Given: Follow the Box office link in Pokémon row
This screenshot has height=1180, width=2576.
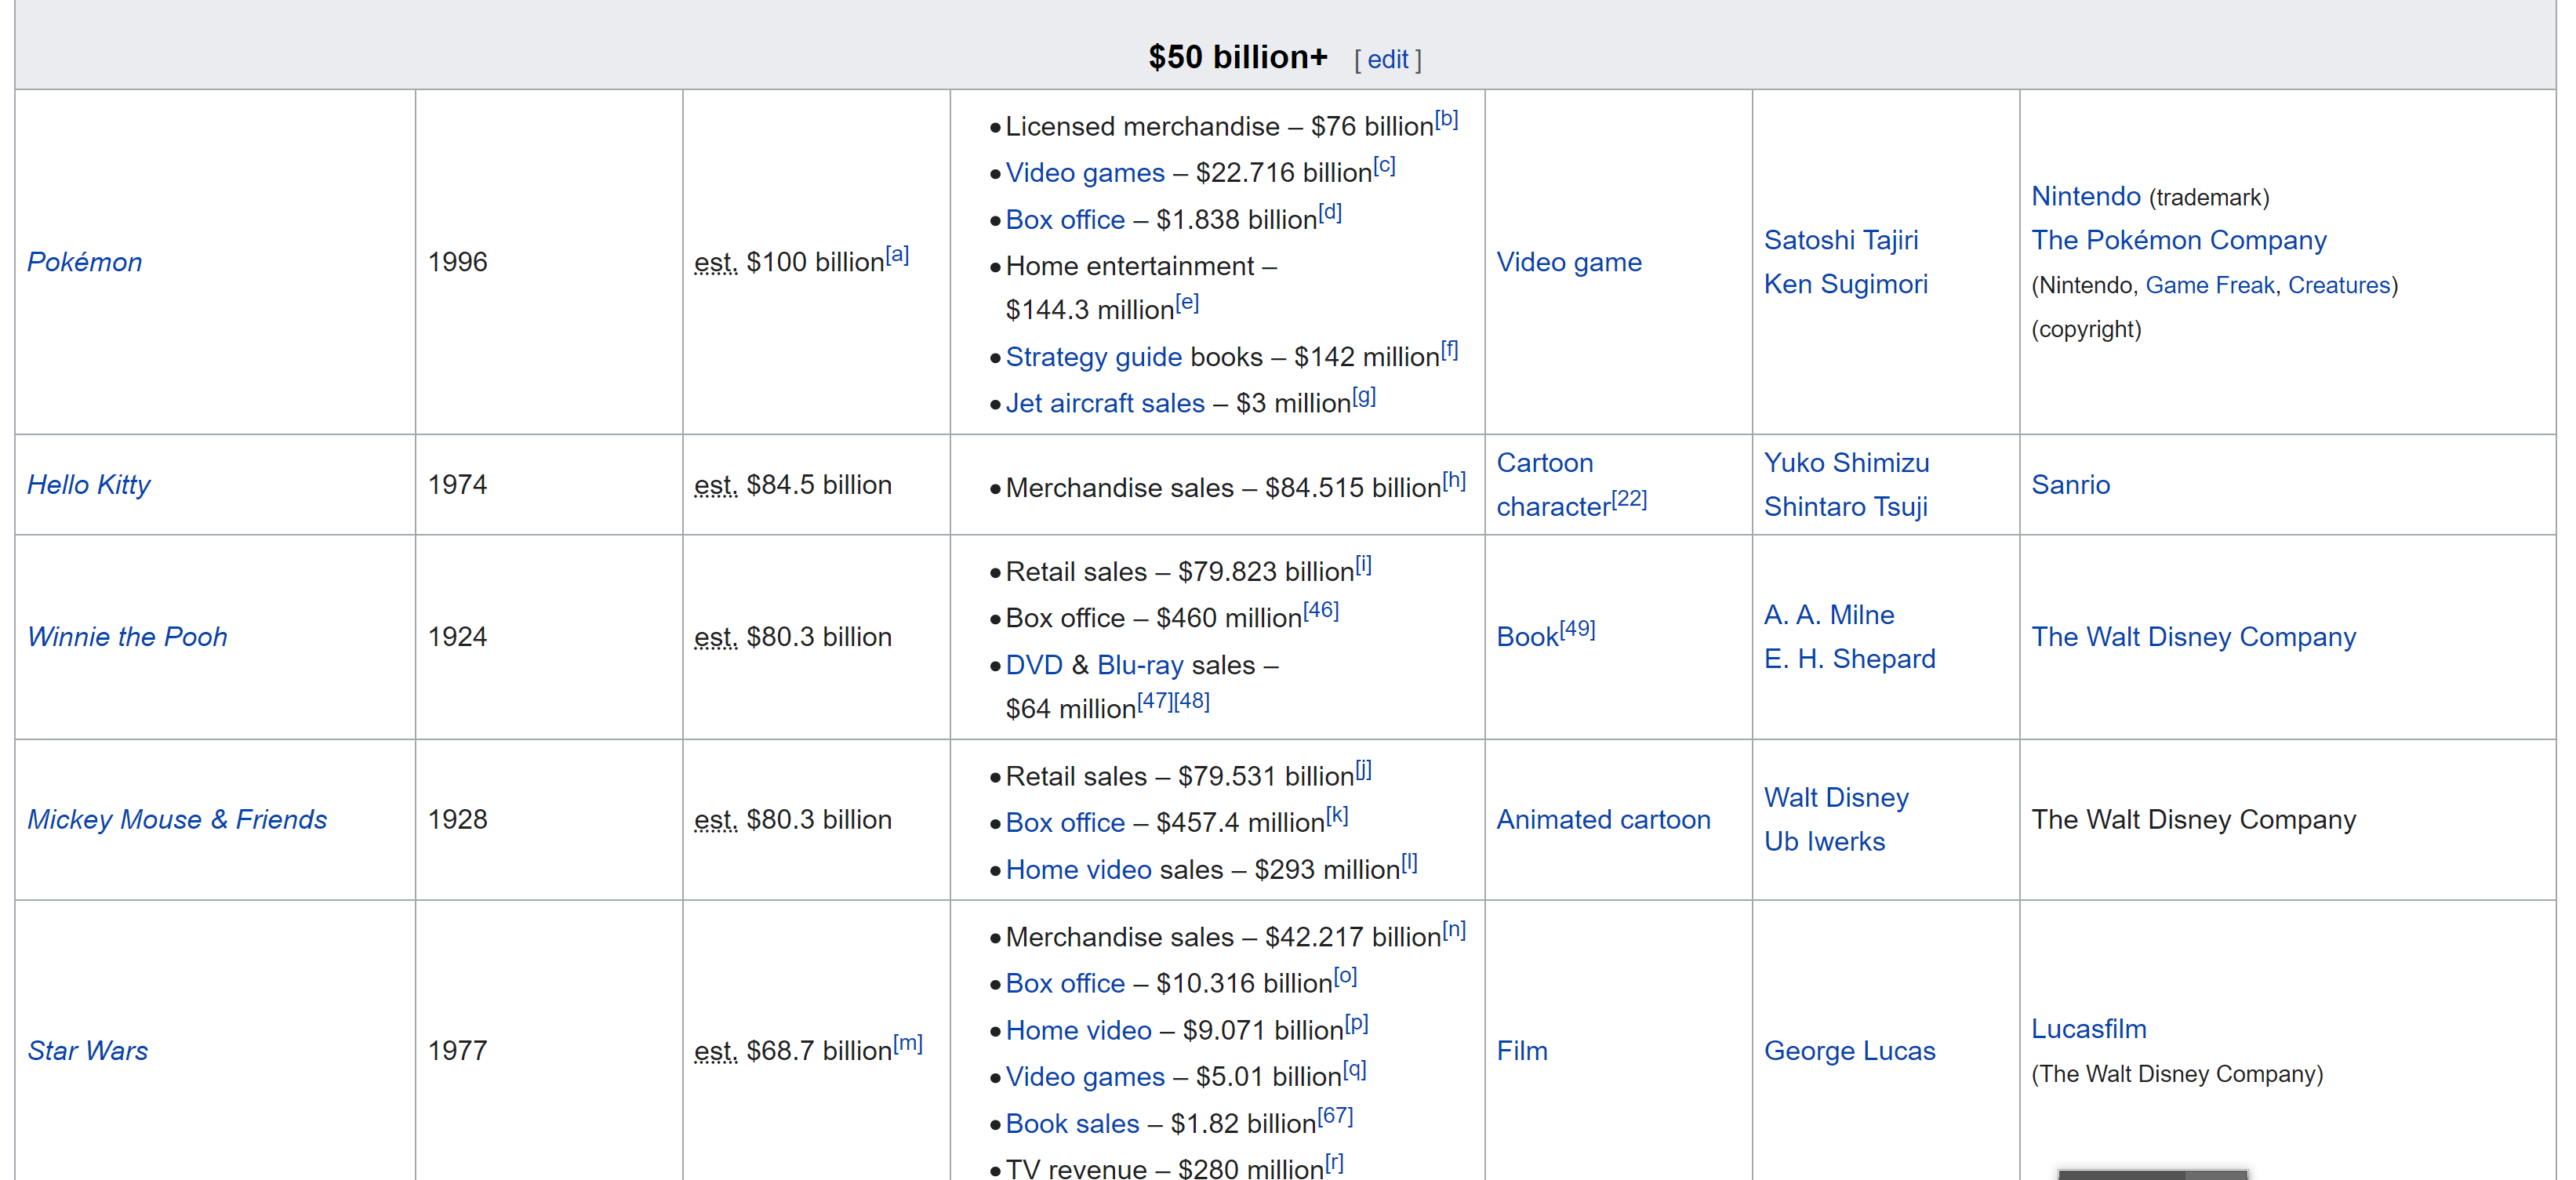Looking at the screenshot, I should 1065,220.
